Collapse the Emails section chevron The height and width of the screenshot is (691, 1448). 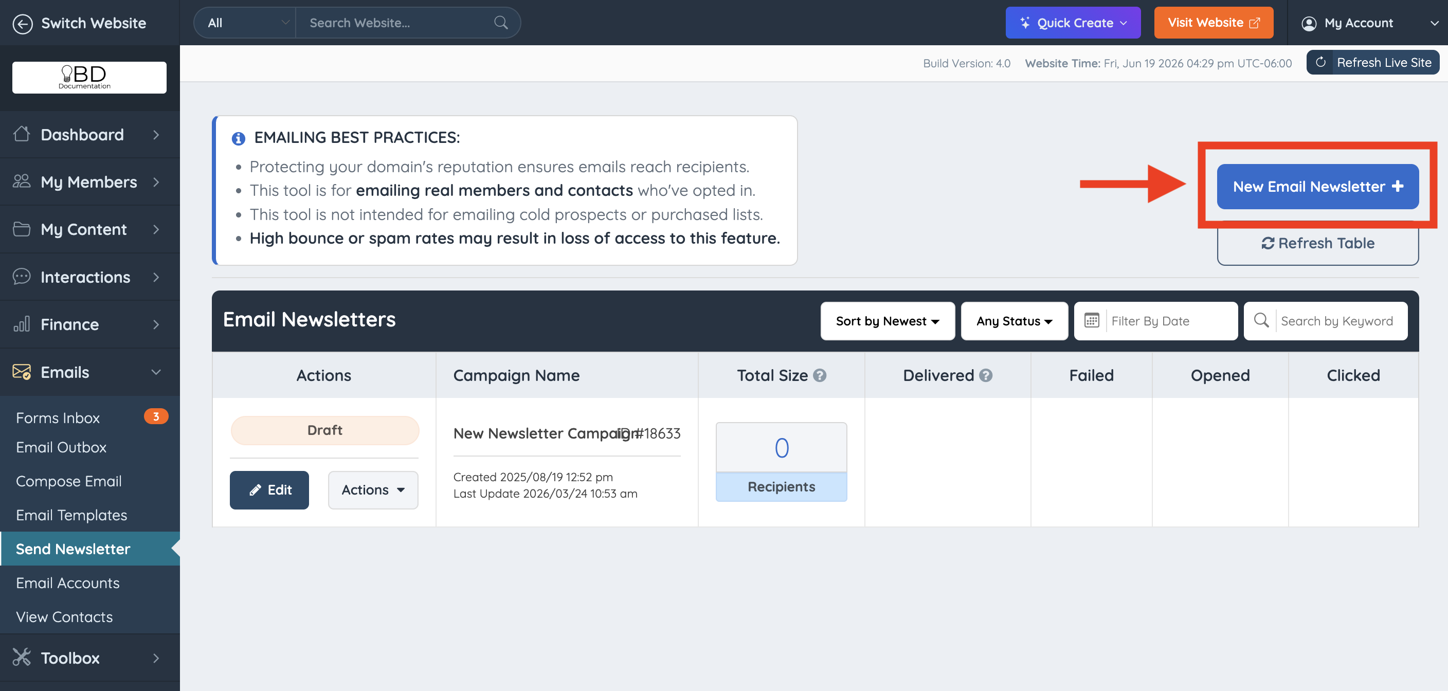(x=156, y=372)
